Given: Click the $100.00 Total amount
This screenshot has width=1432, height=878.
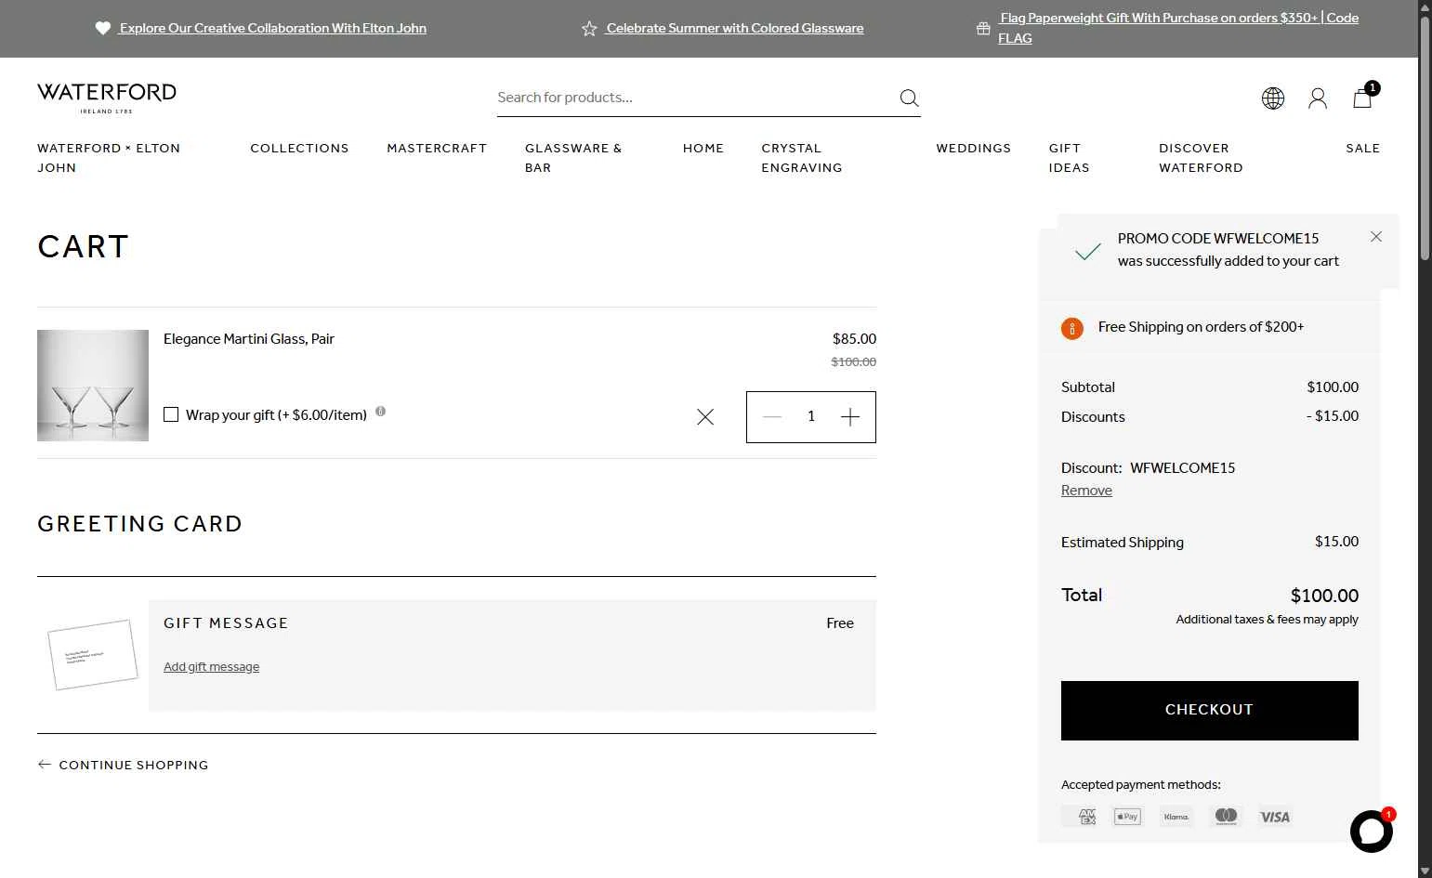Looking at the screenshot, I should coord(1324,596).
